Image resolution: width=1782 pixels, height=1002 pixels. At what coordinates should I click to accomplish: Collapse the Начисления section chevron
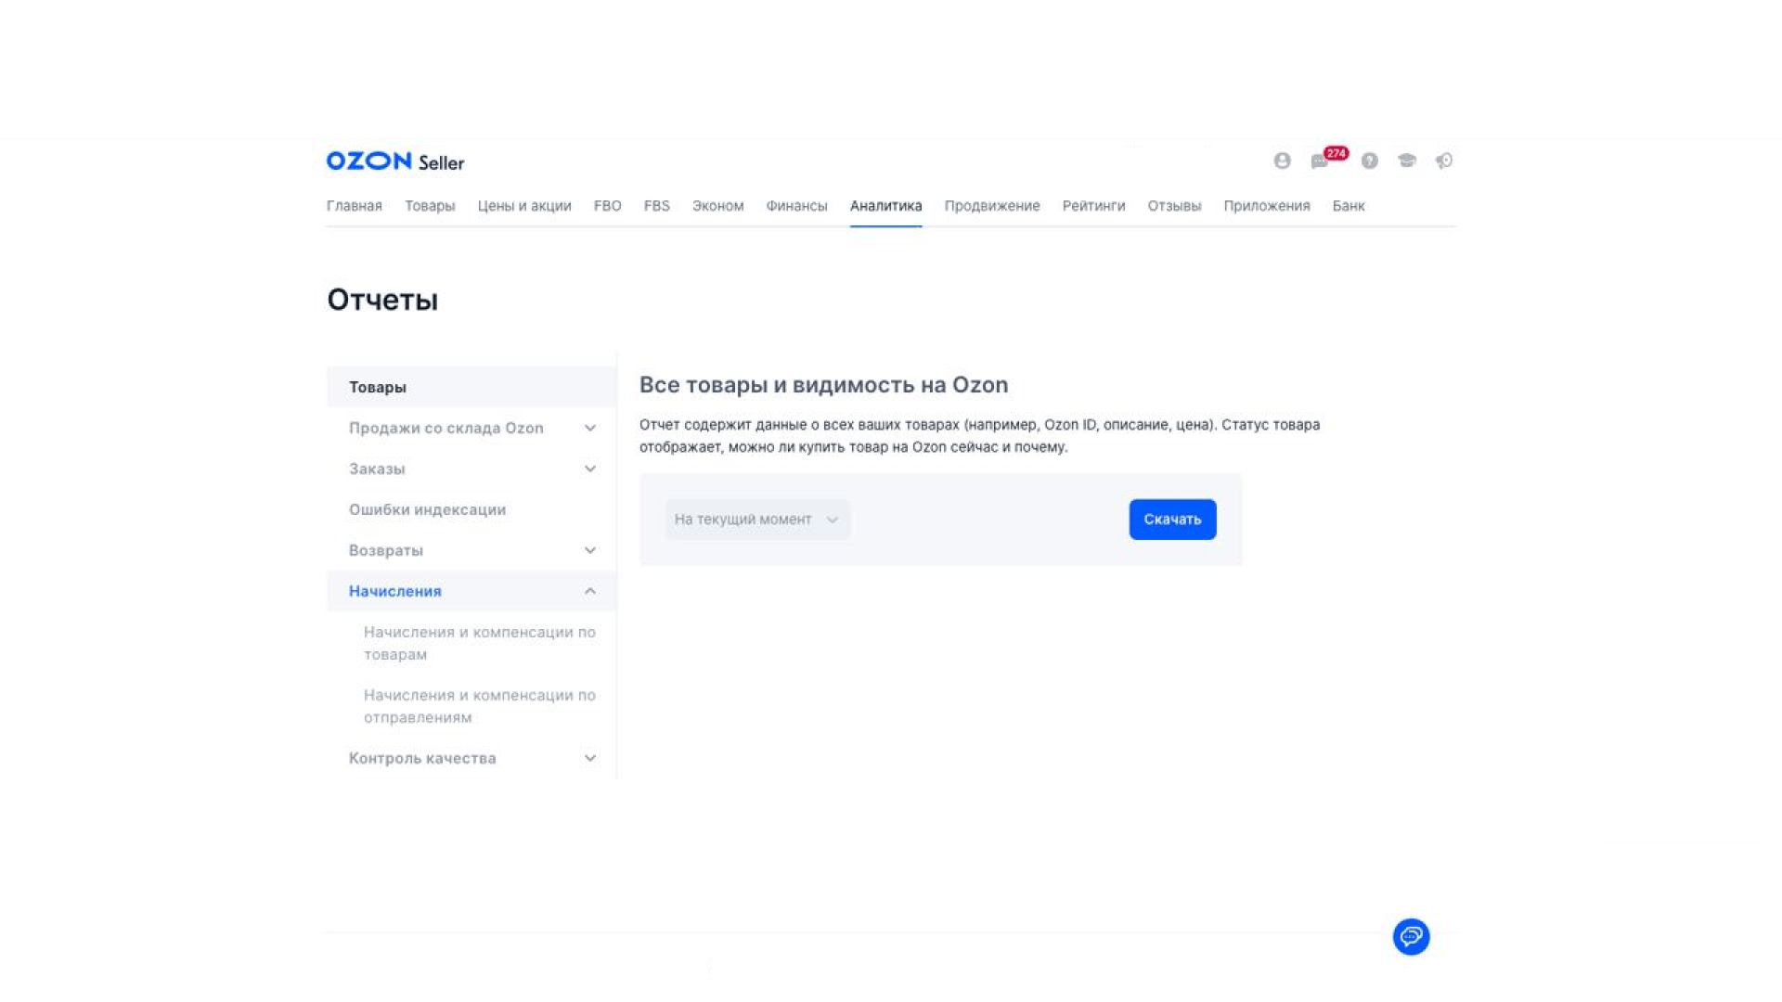(590, 591)
